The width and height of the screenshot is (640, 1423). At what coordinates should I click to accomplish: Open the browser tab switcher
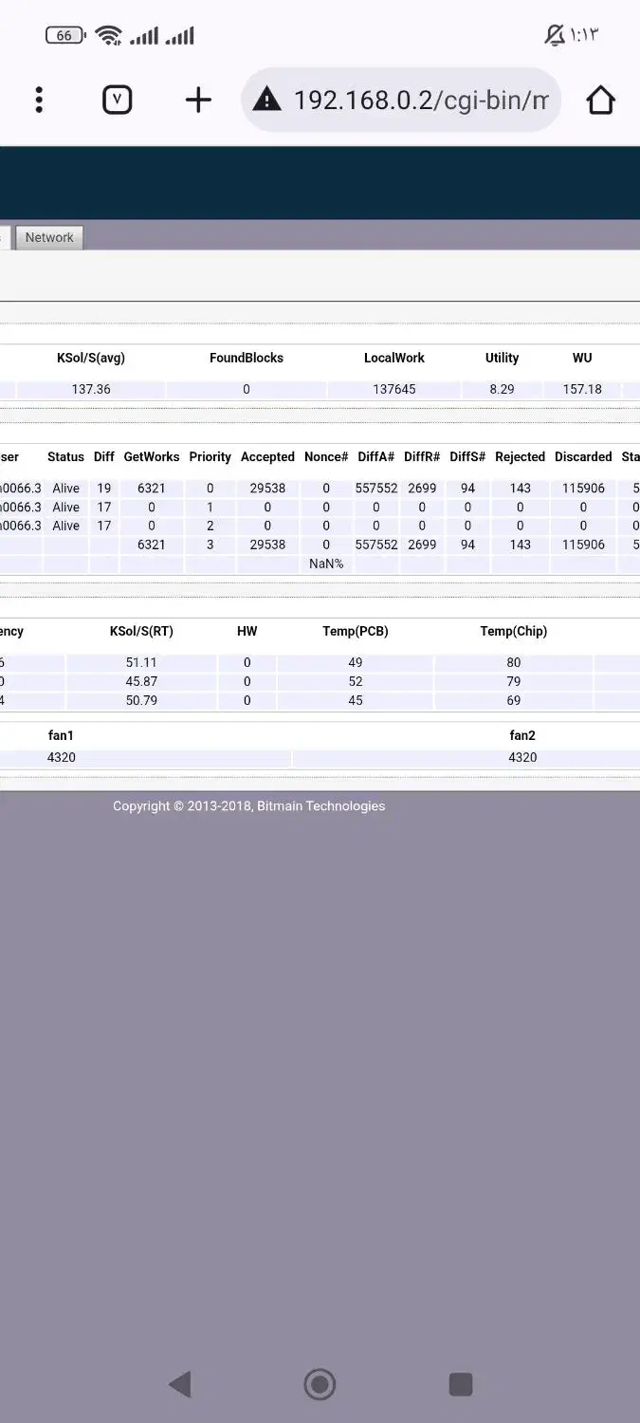click(x=117, y=100)
